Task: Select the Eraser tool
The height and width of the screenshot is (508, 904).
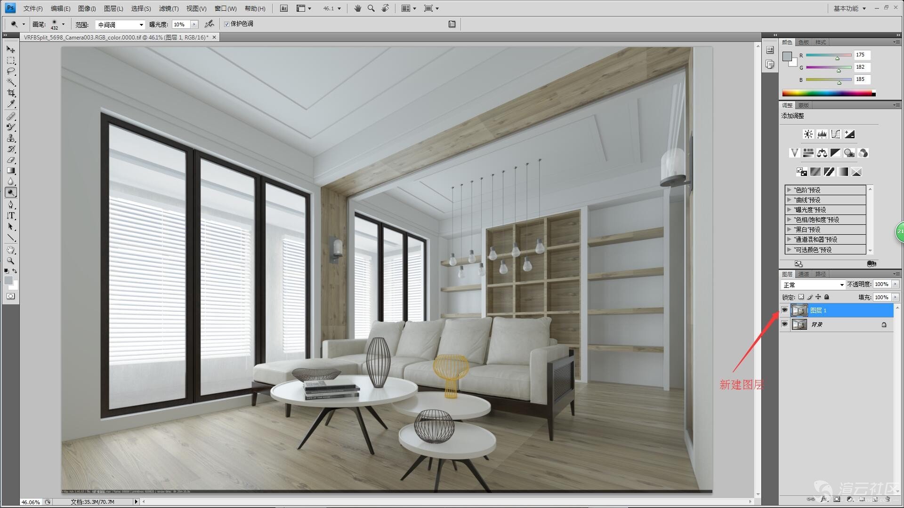Action: coord(11,160)
